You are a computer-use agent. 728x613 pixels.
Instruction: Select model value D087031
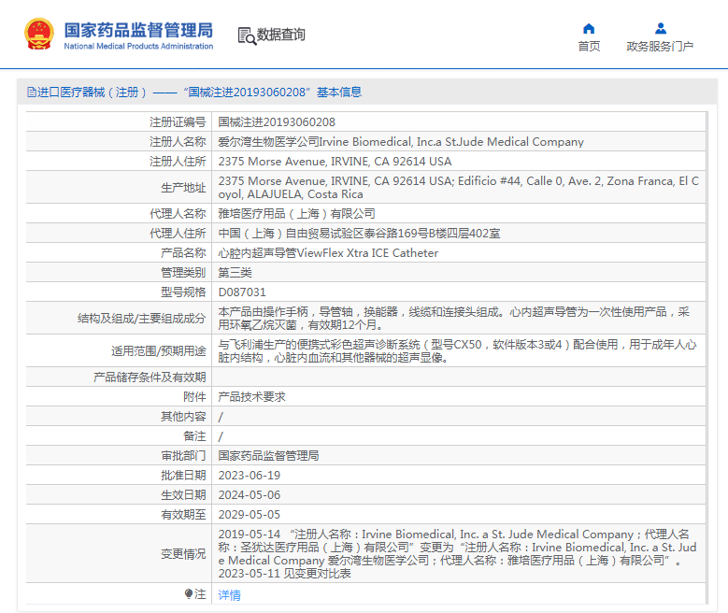[242, 292]
